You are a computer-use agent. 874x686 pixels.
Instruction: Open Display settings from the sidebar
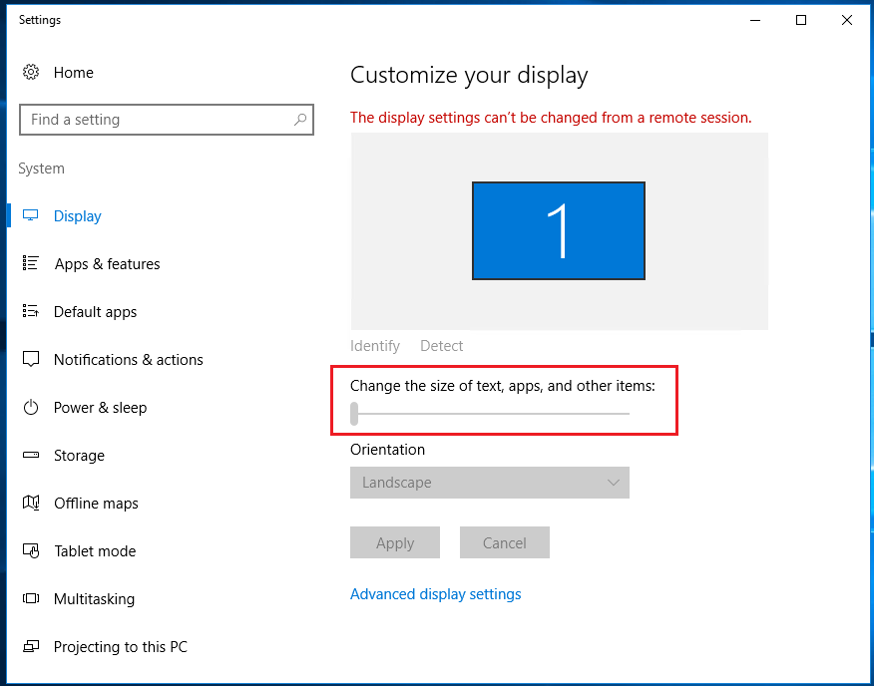click(x=78, y=215)
